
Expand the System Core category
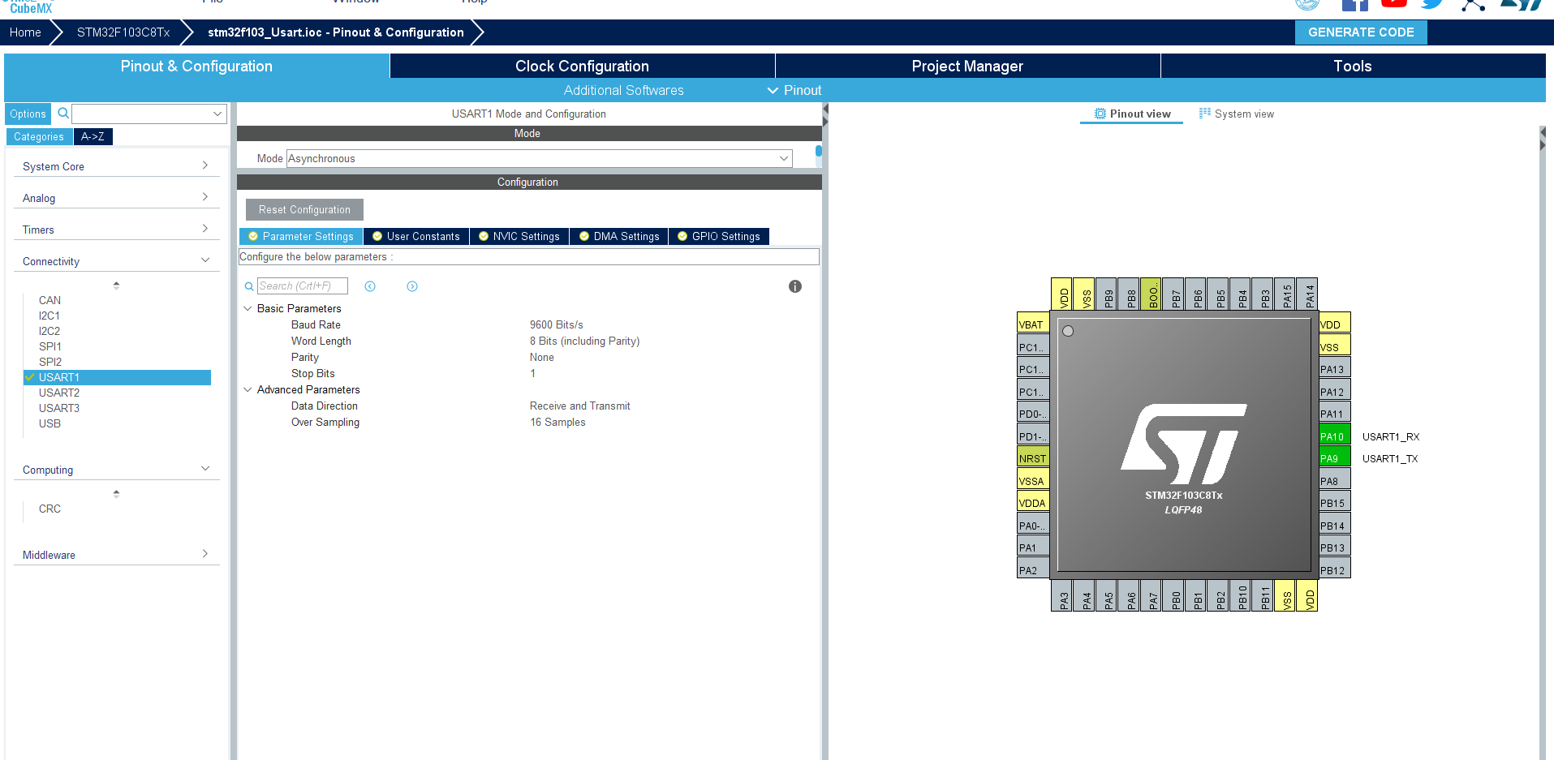coord(117,166)
